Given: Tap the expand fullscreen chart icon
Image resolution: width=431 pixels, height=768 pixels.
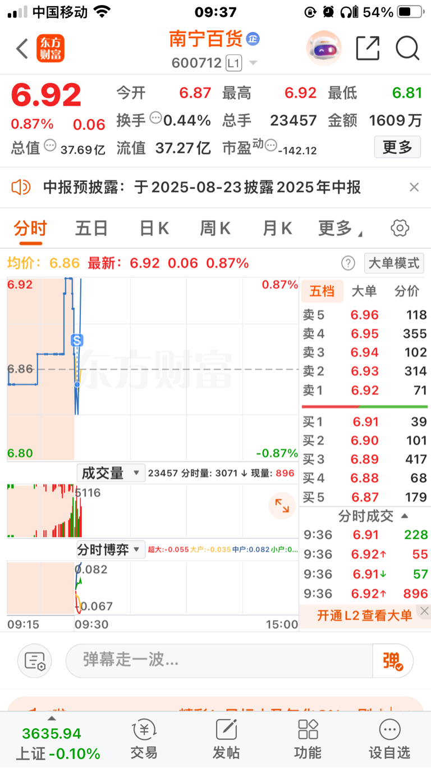Looking at the screenshot, I should (282, 506).
